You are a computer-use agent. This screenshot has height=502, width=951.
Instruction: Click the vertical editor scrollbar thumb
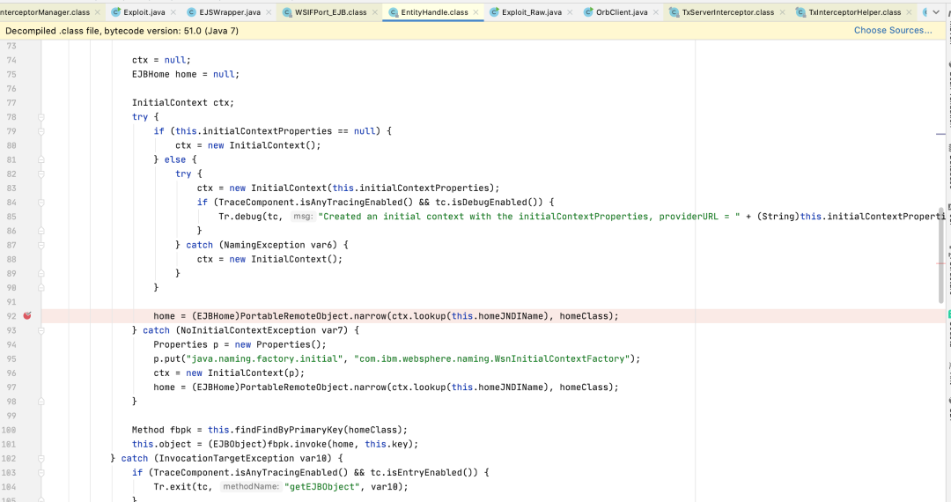pyautogui.click(x=941, y=255)
